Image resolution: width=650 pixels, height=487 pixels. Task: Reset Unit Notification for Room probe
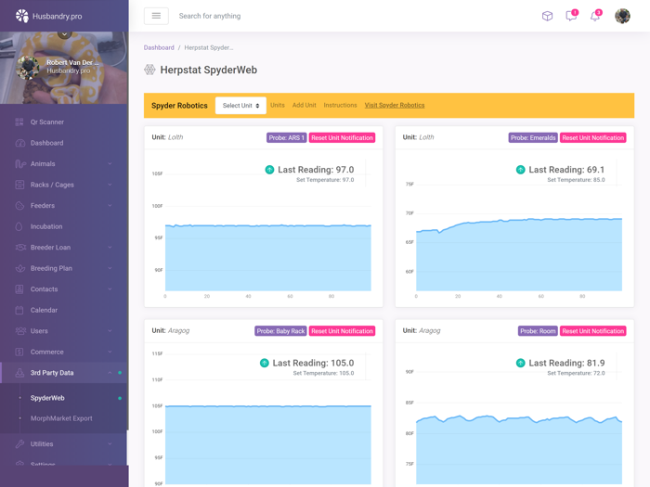(592, 331)
